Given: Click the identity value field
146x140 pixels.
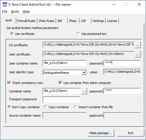Looking at the screenshot, I should click(x=122, y=72).
